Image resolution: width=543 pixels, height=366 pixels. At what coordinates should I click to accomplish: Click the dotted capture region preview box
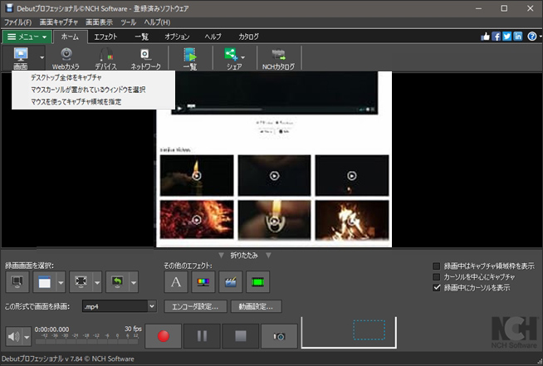369,329
